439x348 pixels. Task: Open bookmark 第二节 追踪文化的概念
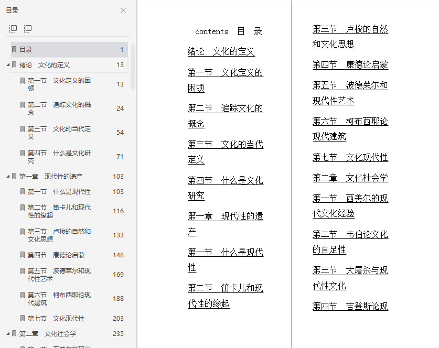point(59,108)
